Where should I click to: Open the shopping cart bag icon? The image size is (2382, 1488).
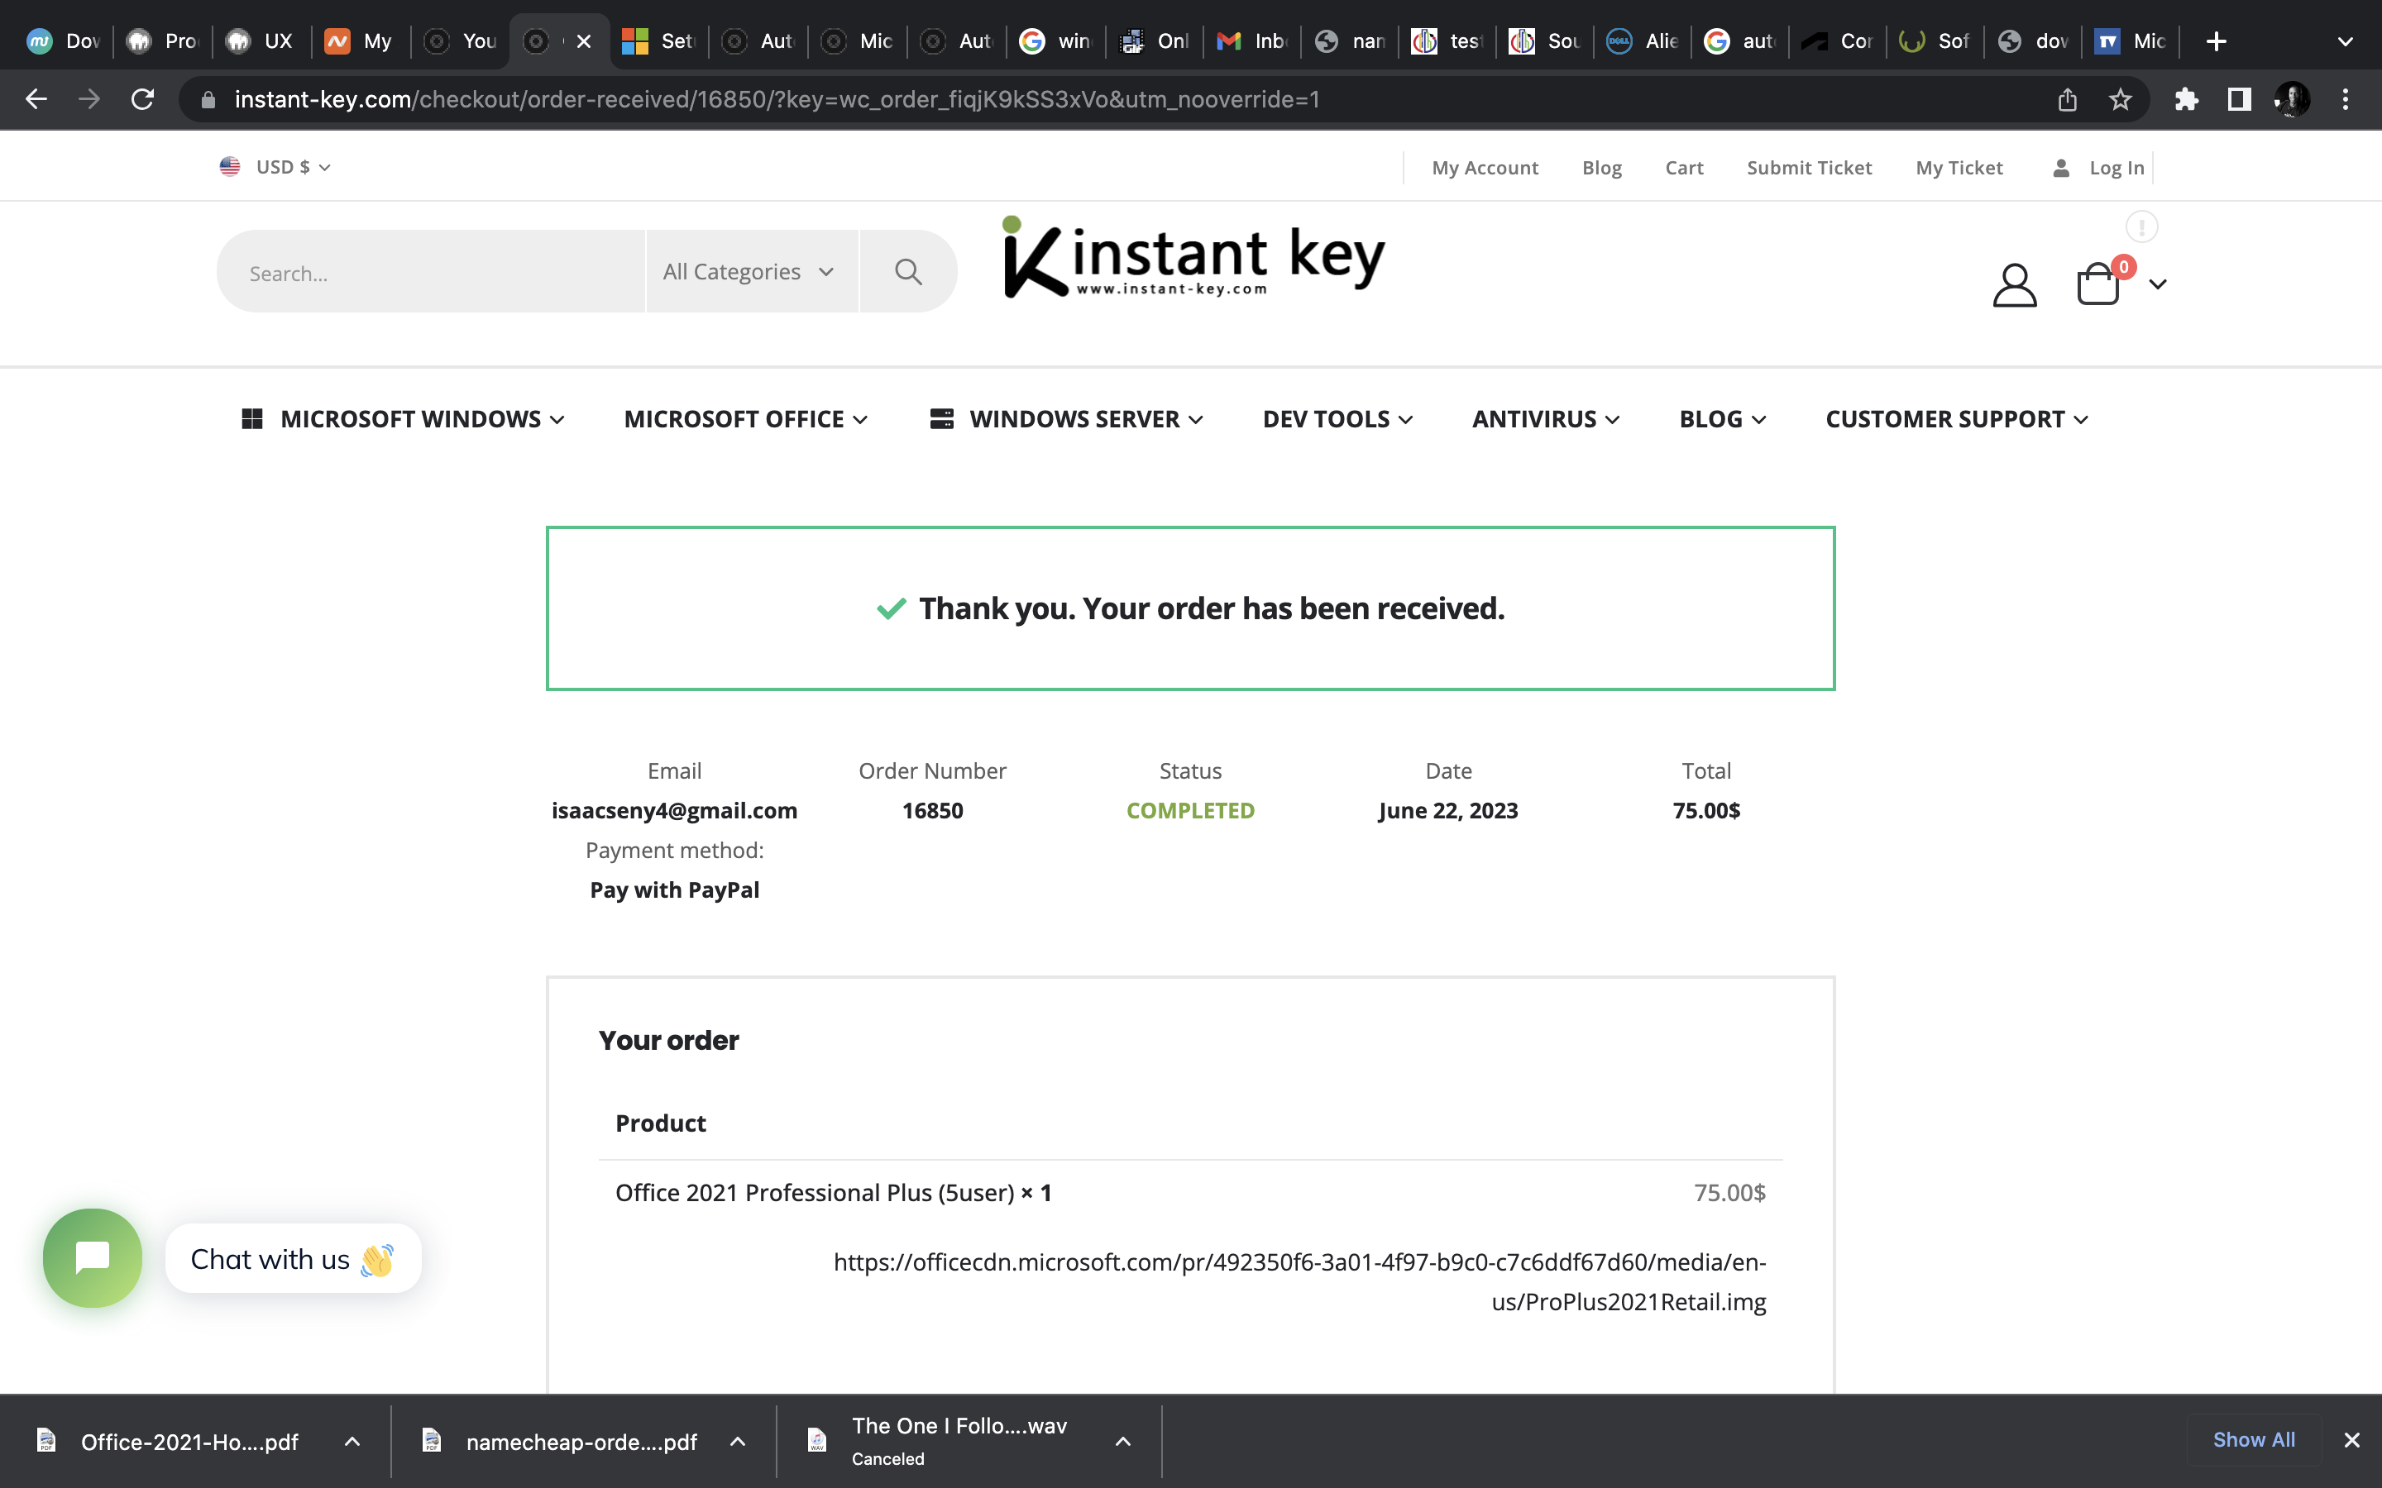click(x=2097, y=284)
